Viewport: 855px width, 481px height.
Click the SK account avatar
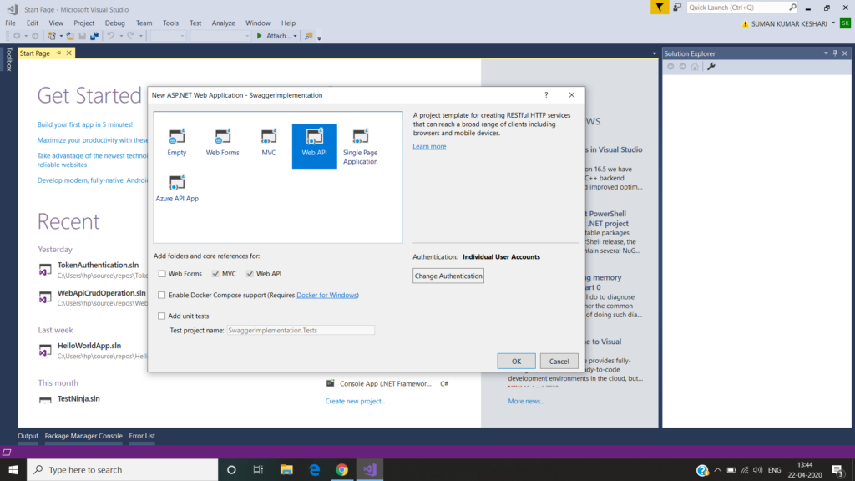pyautogui.click(x=845, y=23)
